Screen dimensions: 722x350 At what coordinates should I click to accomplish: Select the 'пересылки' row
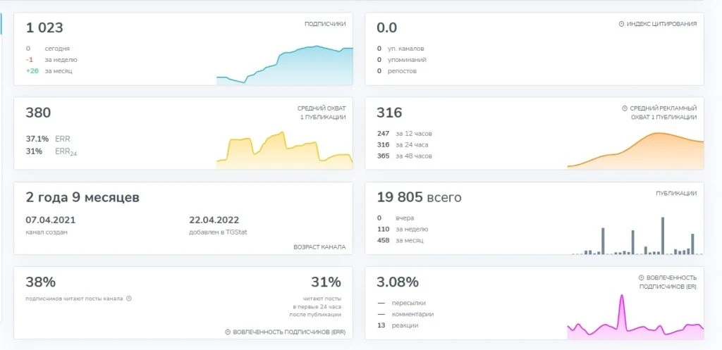point(401,303)
